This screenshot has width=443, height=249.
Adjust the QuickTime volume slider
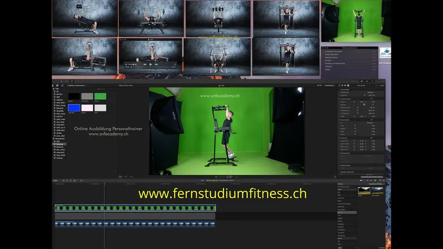[x=132, y=65]
